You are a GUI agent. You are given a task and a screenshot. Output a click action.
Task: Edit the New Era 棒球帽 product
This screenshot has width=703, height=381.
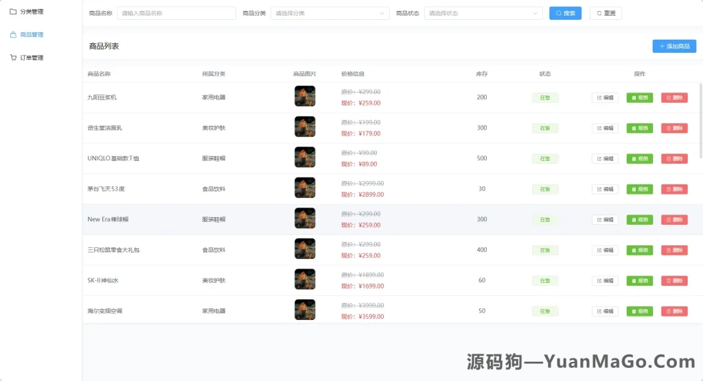(x=605, y=219)
